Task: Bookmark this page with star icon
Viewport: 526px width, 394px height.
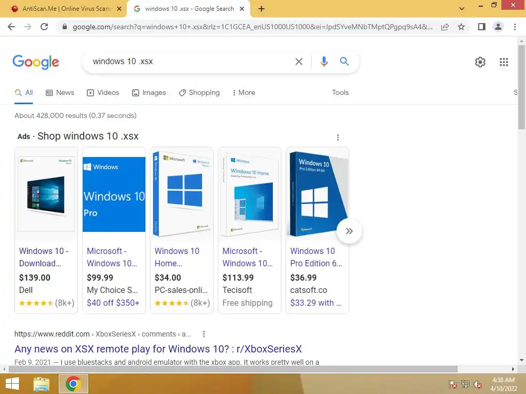Action: 461,27
